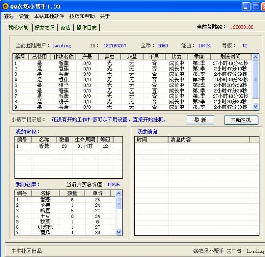Open the 技巧和帮助 menu
This screenshot has height=257, width=265.
point(82,16)
